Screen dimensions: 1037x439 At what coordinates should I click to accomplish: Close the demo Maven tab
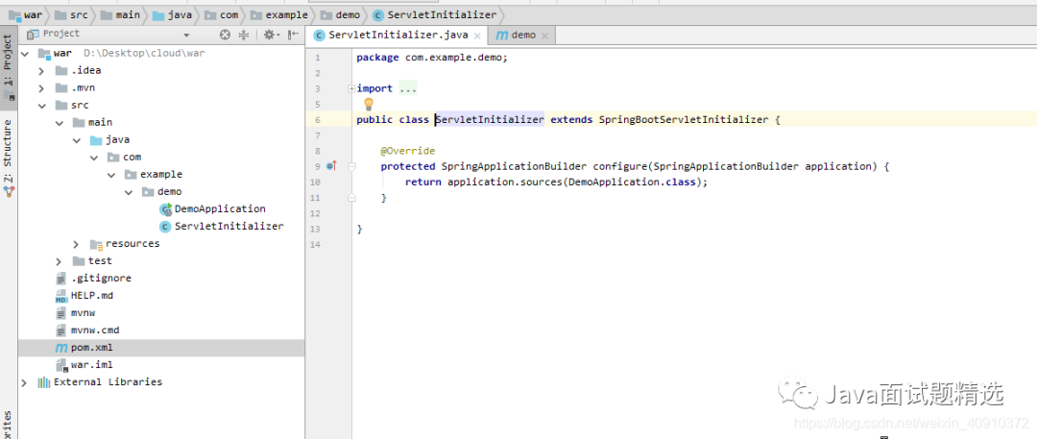pos(545,36)
